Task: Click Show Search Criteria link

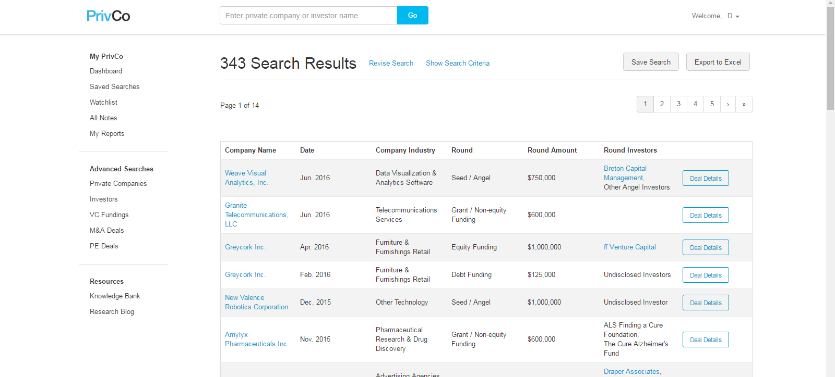Action: tap(458, 63)
